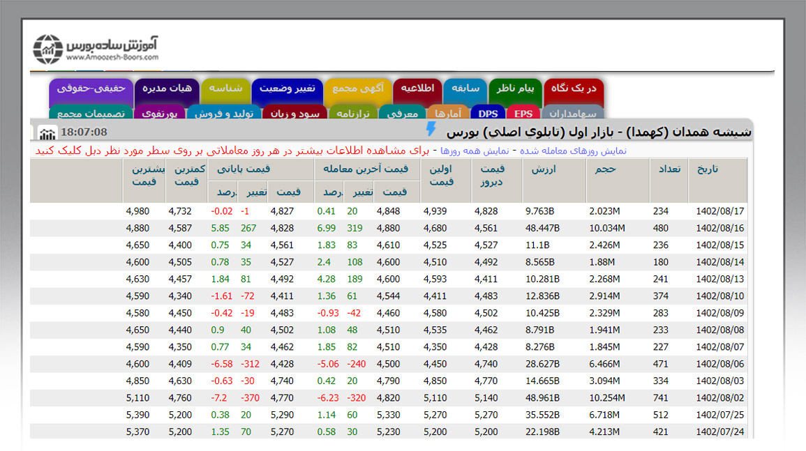The image size is (806, 451).
Task: Open the DPS tab
Action: pyautogui.click(x=488, y=114)
